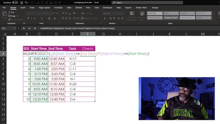
Task: Switch to the Formulas ribbon tab
Action: (x=58, y=8)
